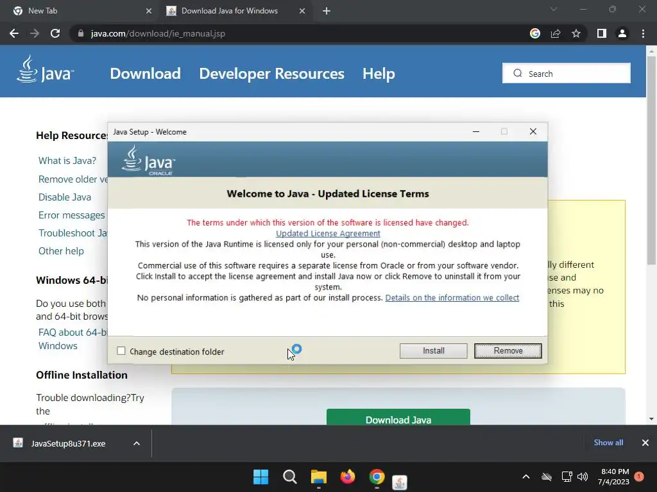
Task: Click the green Download Java button
Action: (398, 417)
